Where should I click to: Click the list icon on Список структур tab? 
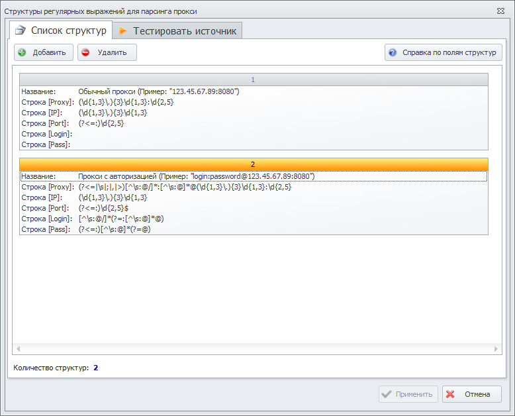point(21,30)
